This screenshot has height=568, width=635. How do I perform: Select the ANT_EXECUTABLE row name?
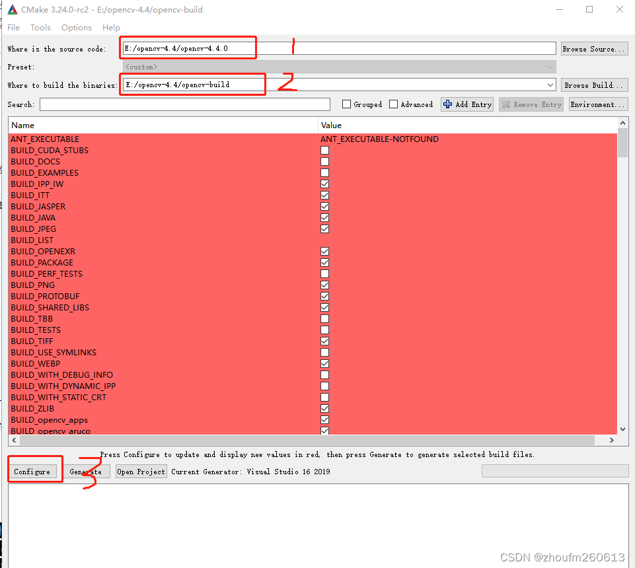coord(45,139)
